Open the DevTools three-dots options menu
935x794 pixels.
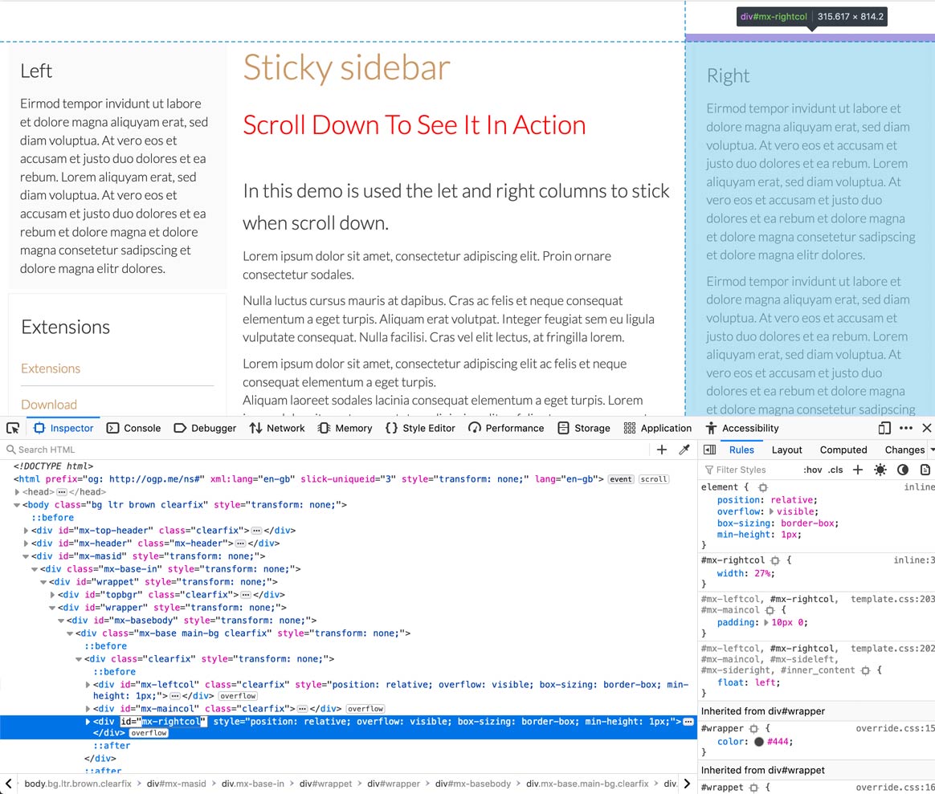[906, 428]
